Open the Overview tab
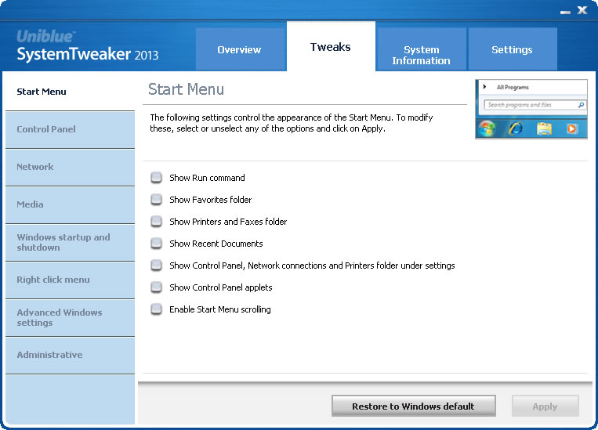 (x=241, y=49)
